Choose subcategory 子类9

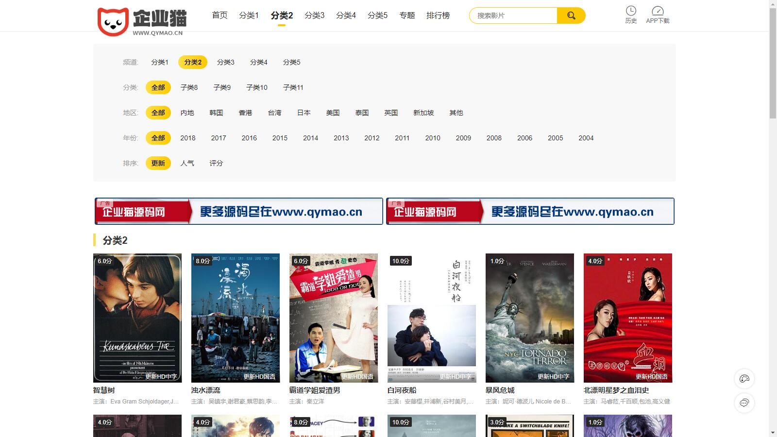tap(222, 87)
